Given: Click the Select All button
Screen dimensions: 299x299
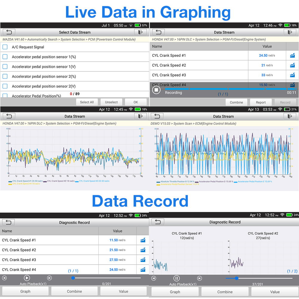Looking at the screenshot, I should coord(87,102).
